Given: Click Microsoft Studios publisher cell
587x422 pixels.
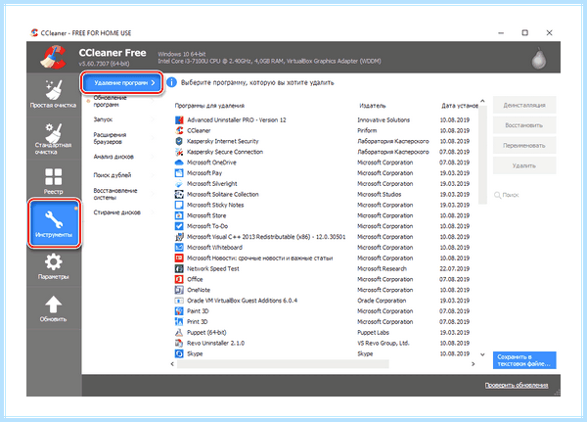Looking at the screenshot, I should [379, 194].
